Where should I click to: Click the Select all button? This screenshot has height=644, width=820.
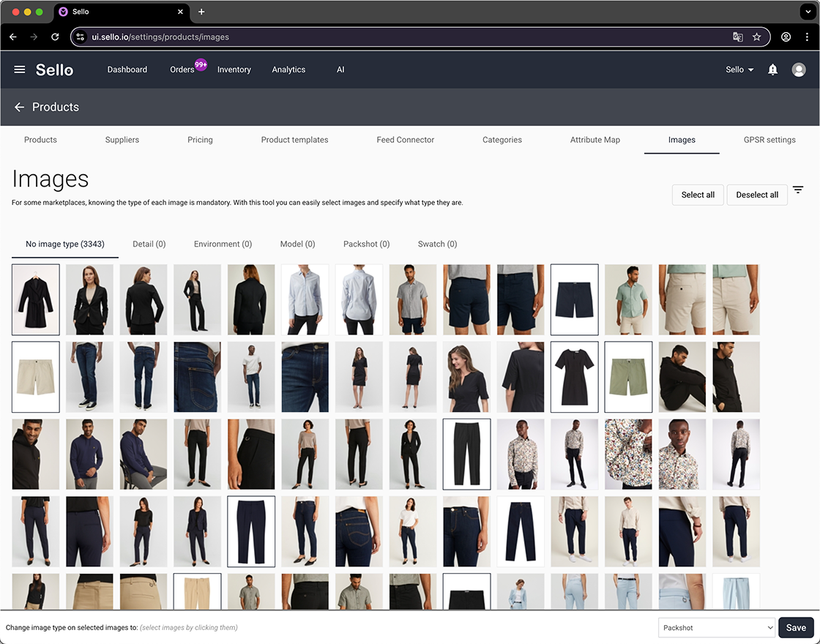pyautogui.click(x=697, y=195)
